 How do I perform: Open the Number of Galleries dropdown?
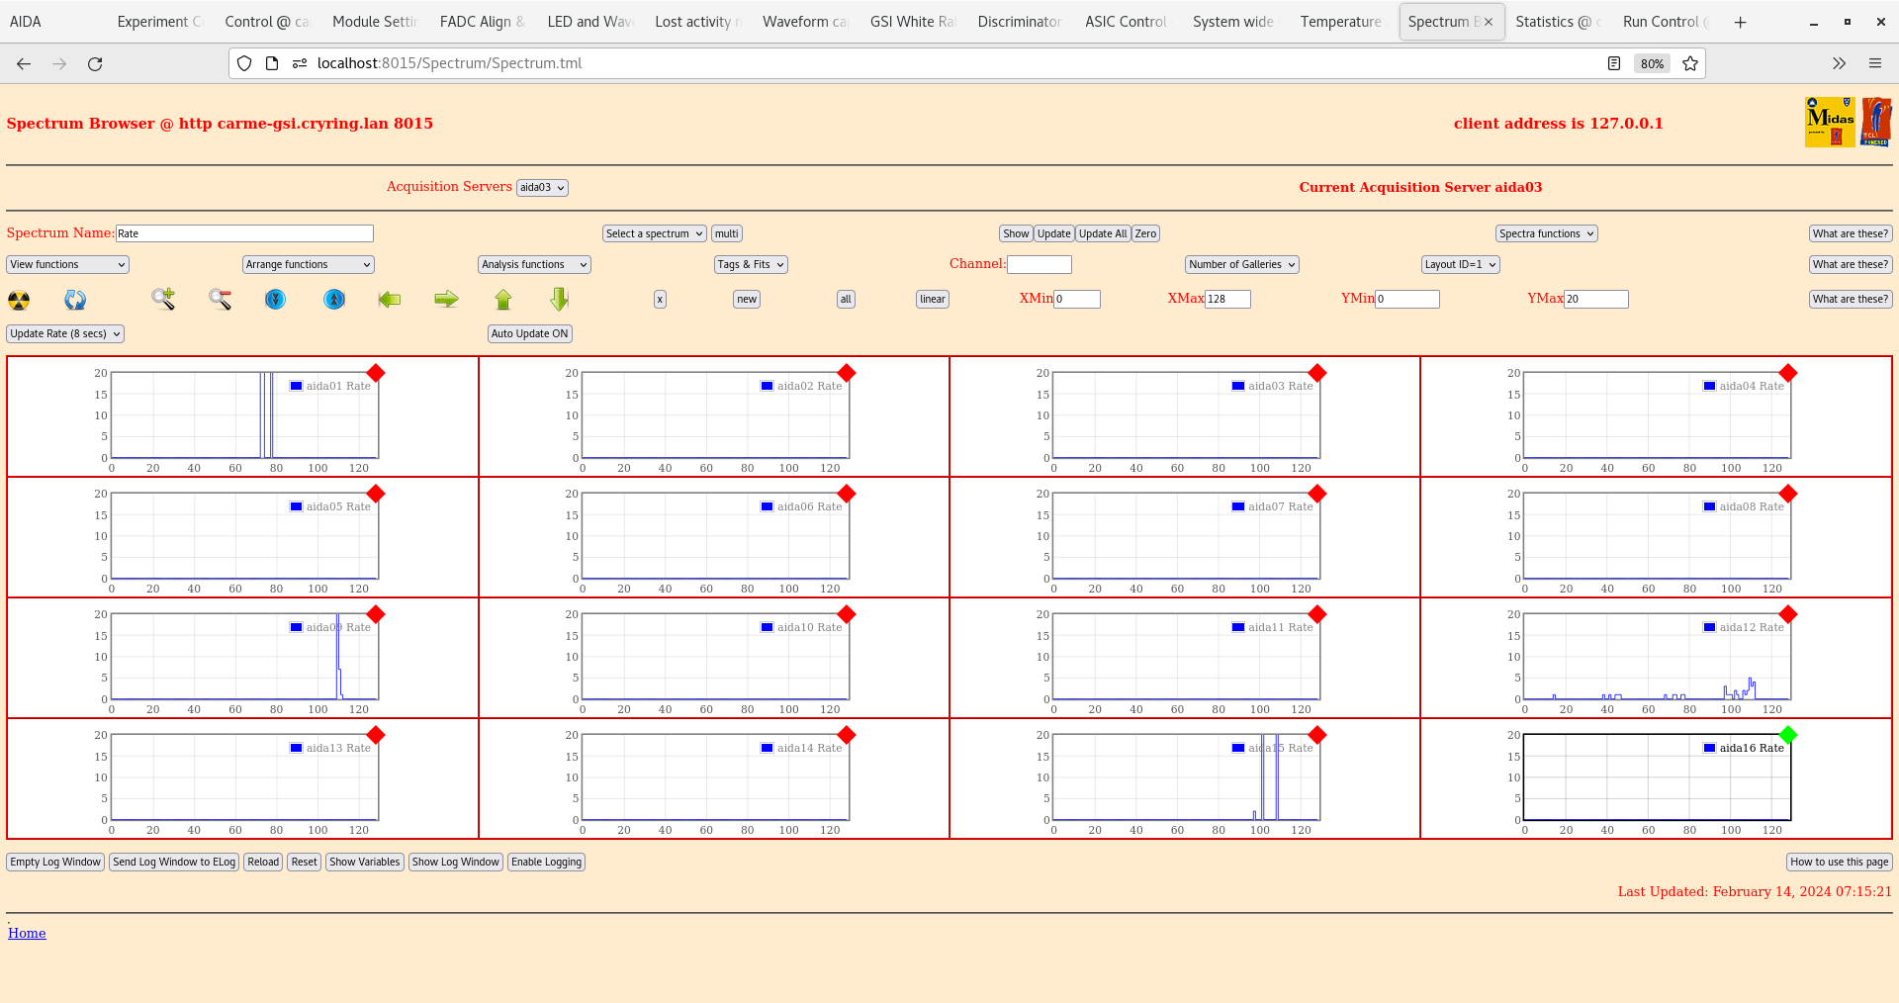[1241, 264]
